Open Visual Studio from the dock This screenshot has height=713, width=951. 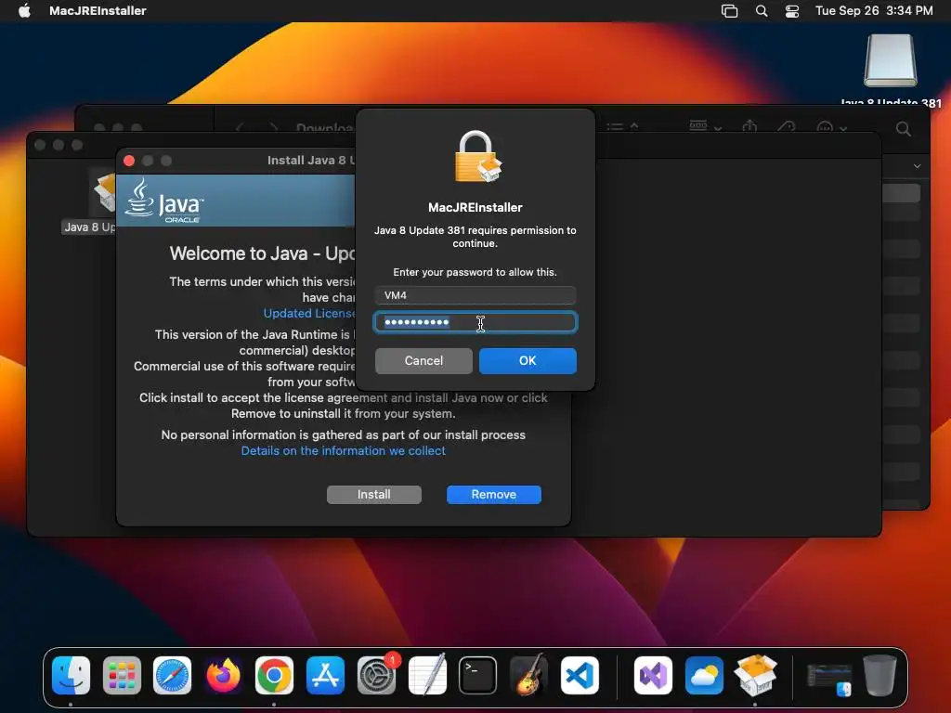tap(653, 676)
